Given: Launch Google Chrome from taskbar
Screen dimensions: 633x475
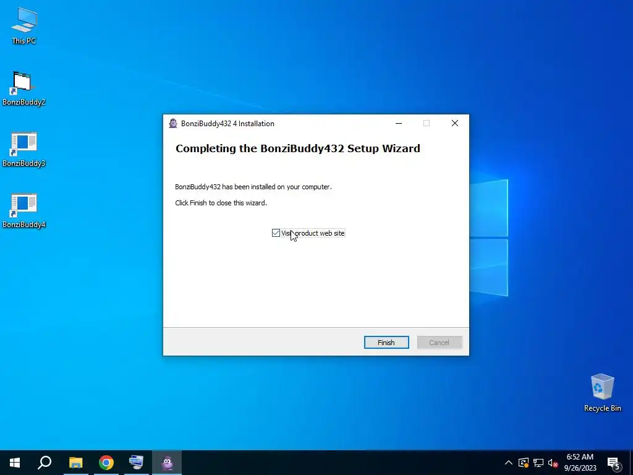Looking at the screenshot, I should click(106, 463).
